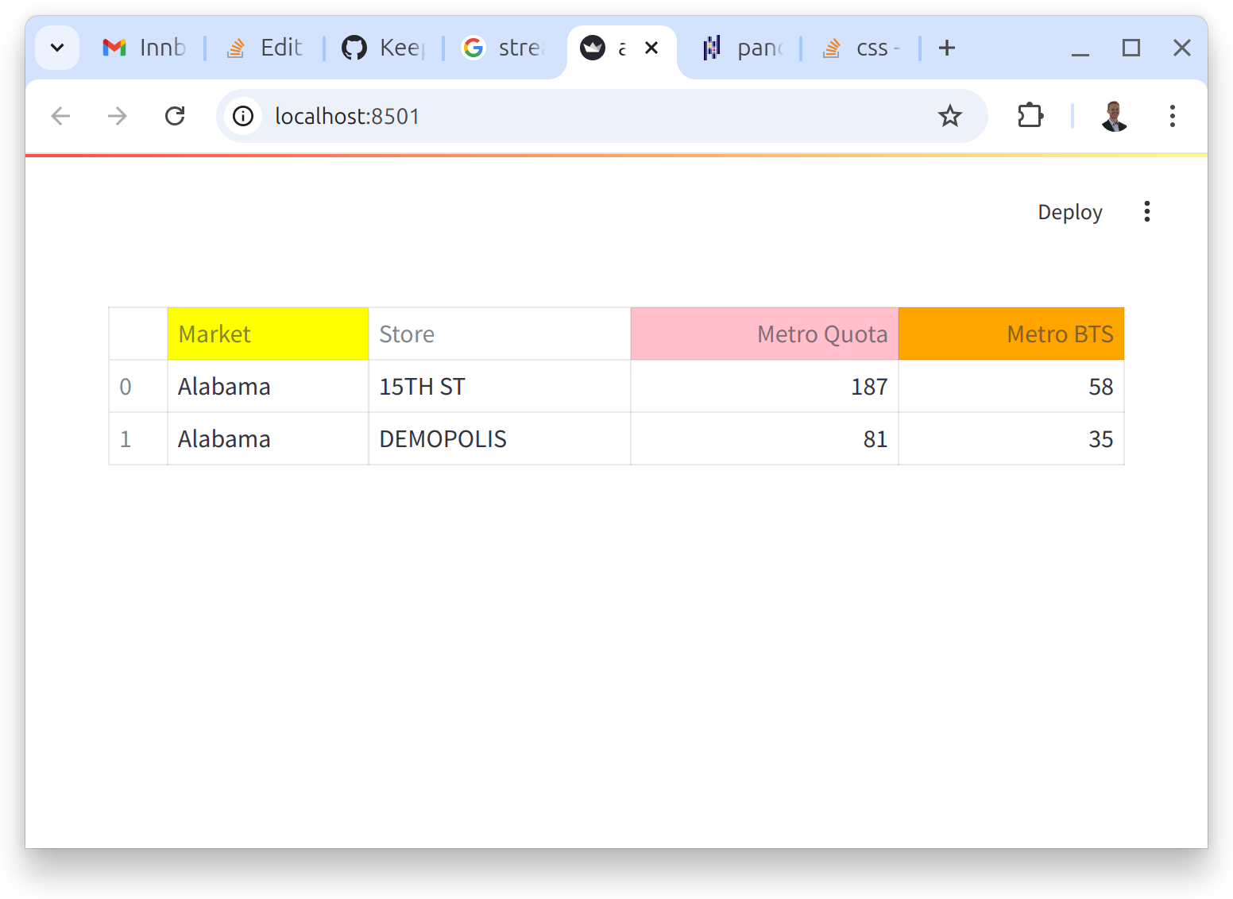This screenshot has width=1233, height=899.
Task: Switch to the Stack Overflow Edit tab
Action: (x=265, y=48)
